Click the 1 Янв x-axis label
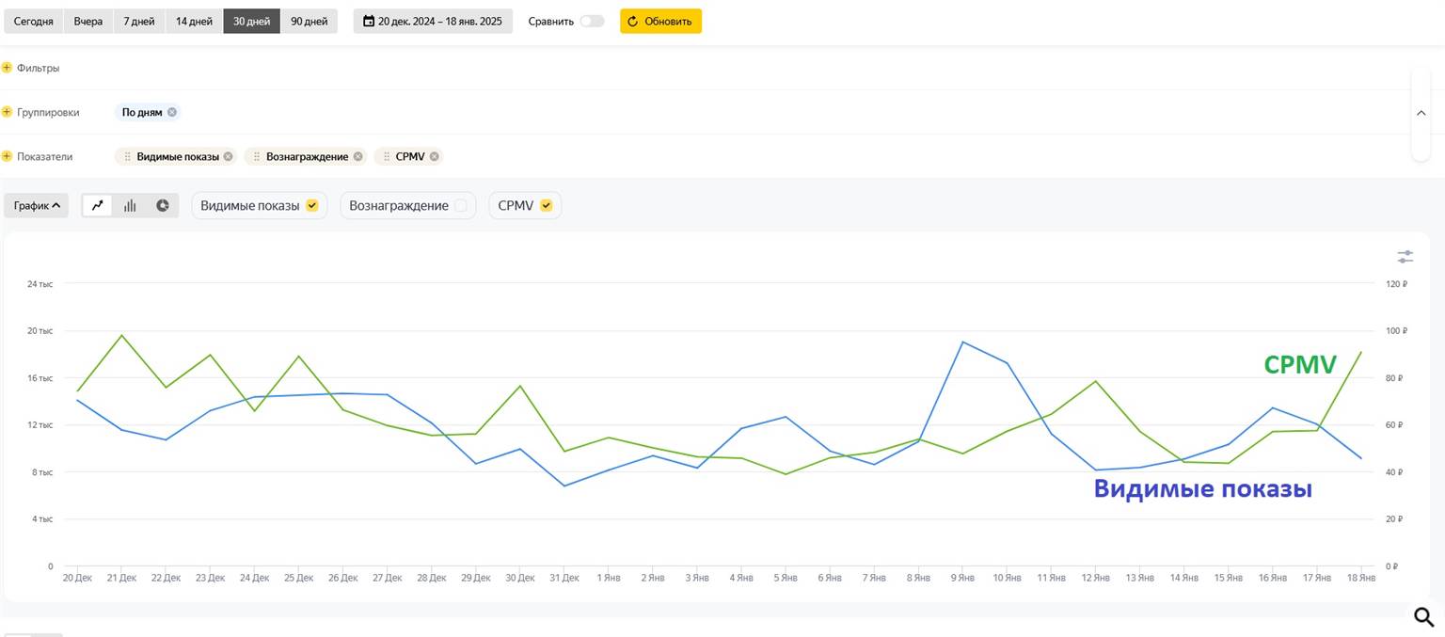This screenshot has width=1445, height=637. pyautogui.click(x=609, y=578)
